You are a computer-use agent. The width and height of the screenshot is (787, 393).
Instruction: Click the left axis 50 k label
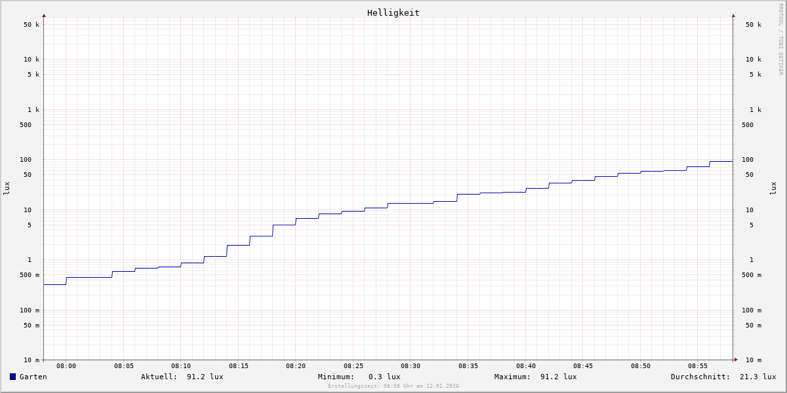pos(31,25)
